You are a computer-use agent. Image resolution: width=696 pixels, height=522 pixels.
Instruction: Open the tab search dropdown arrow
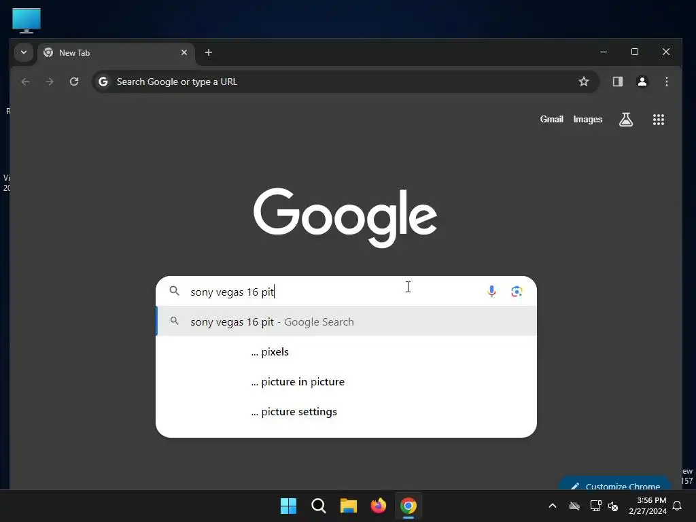(24, 52)
